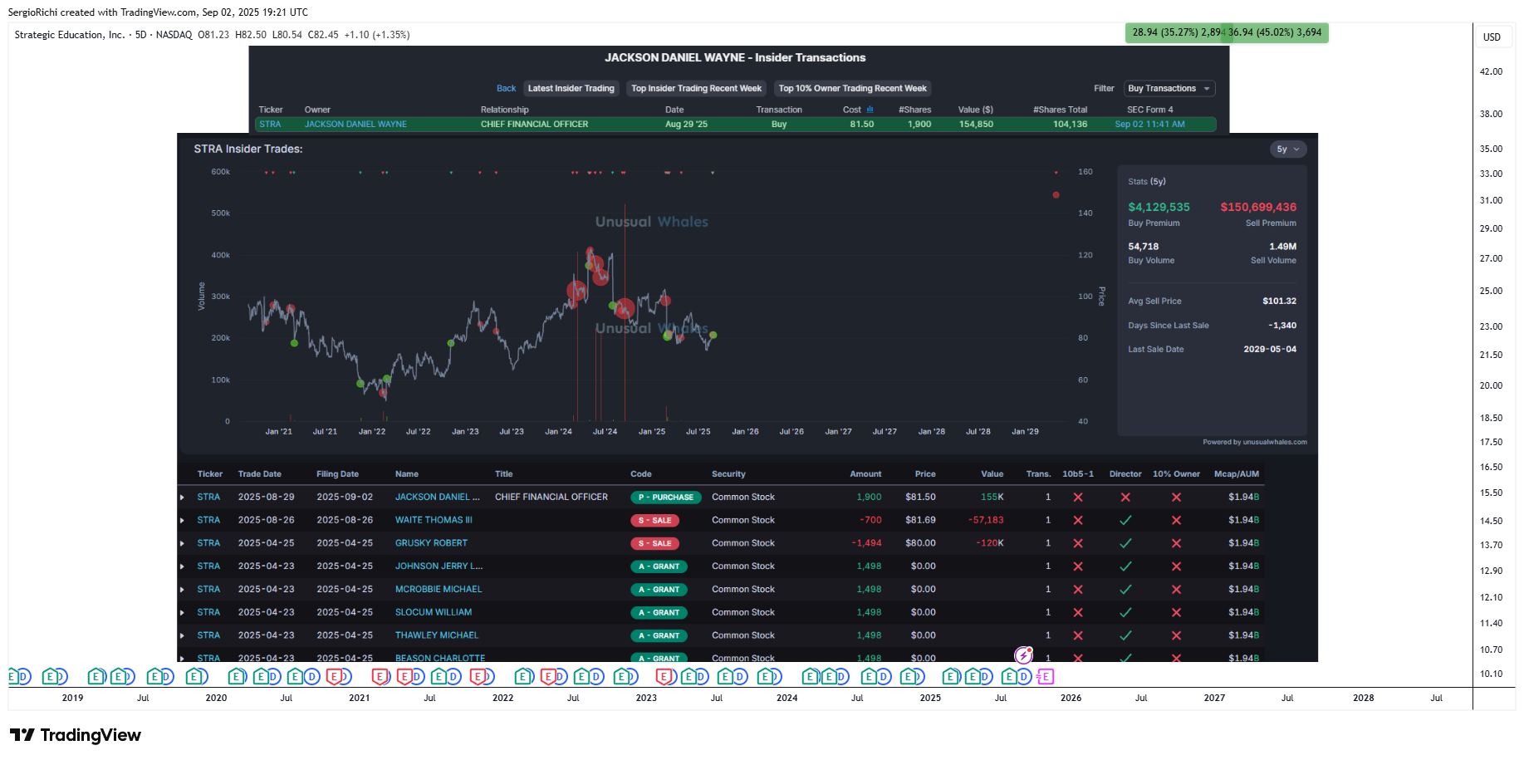Viewport: 1524px width, 760px height.
Task: Expand the GRUSKY ROBERT sale row
Action: (182, 543)
